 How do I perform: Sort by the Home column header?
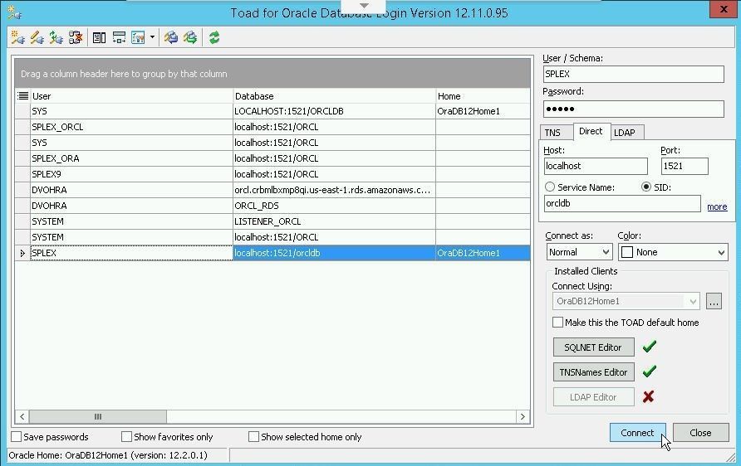point(483,95)
